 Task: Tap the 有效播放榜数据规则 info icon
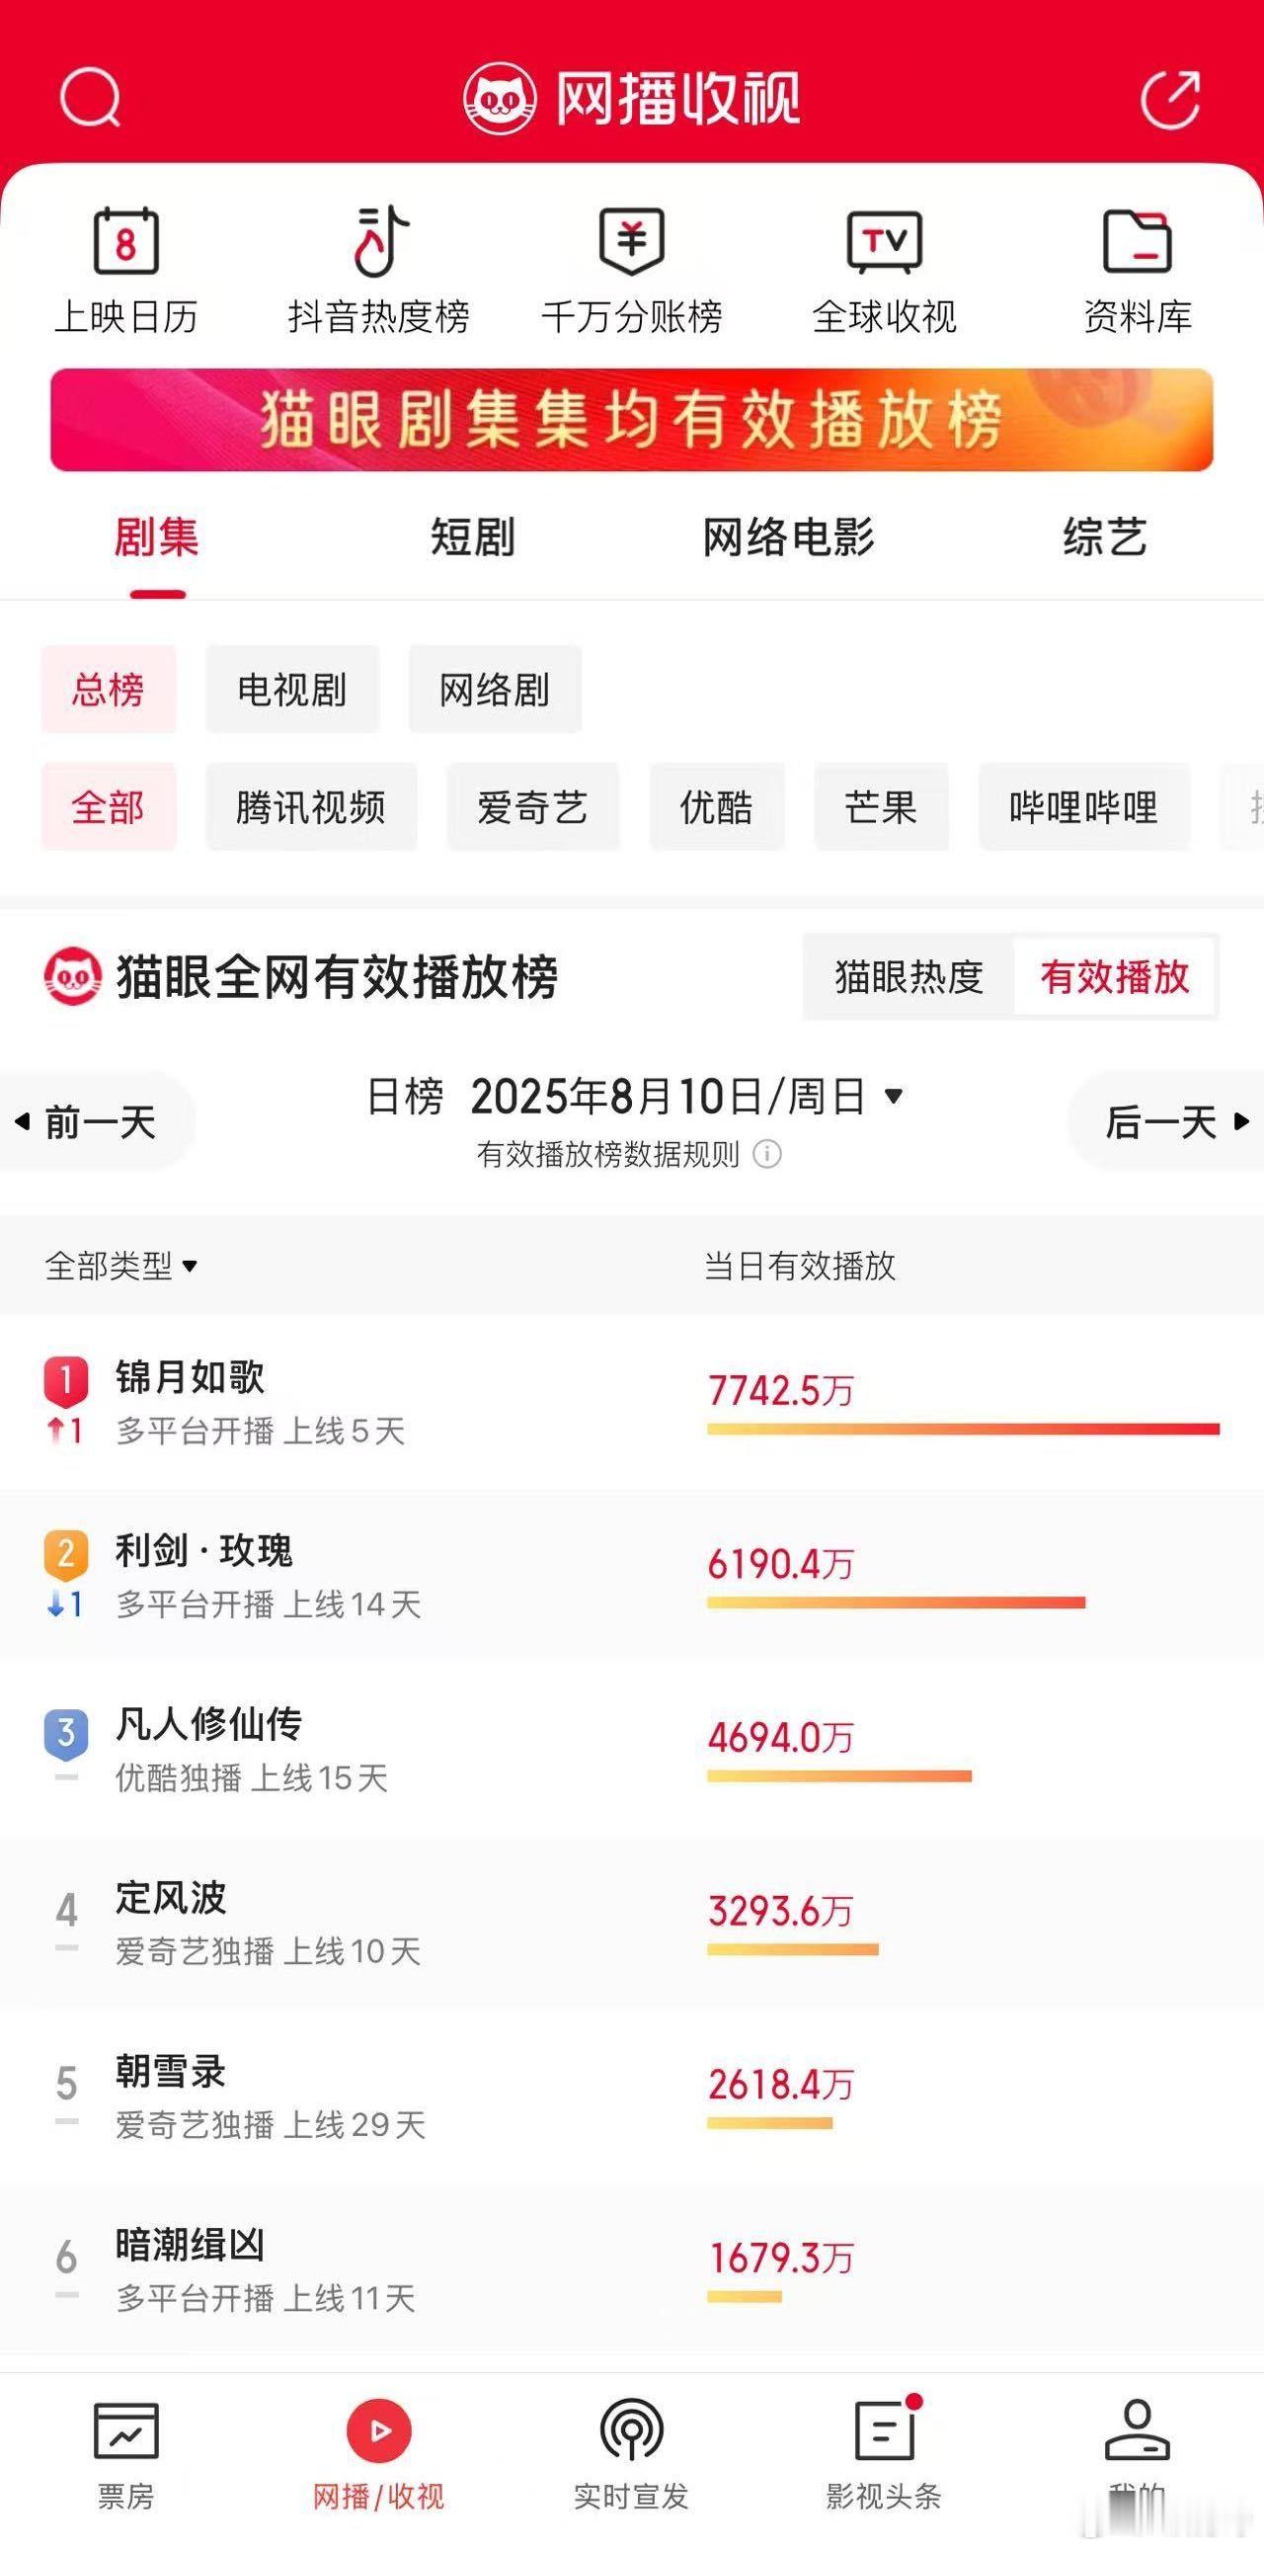point(767,1154)
